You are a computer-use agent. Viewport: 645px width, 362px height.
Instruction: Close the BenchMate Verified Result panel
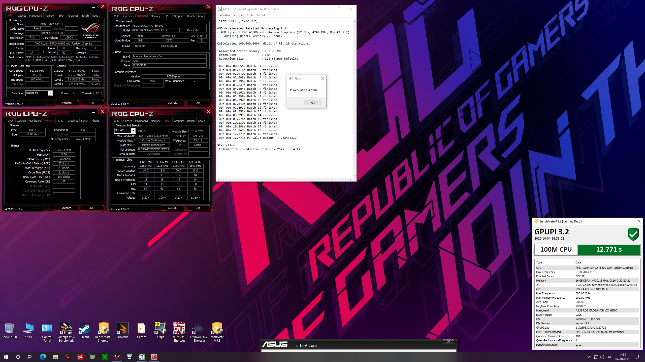(639, 221)
